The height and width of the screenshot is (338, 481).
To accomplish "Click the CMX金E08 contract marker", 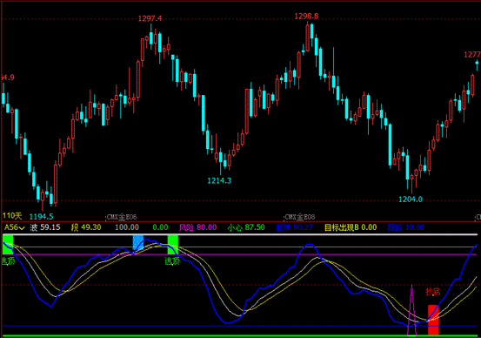I will [300, 218].
